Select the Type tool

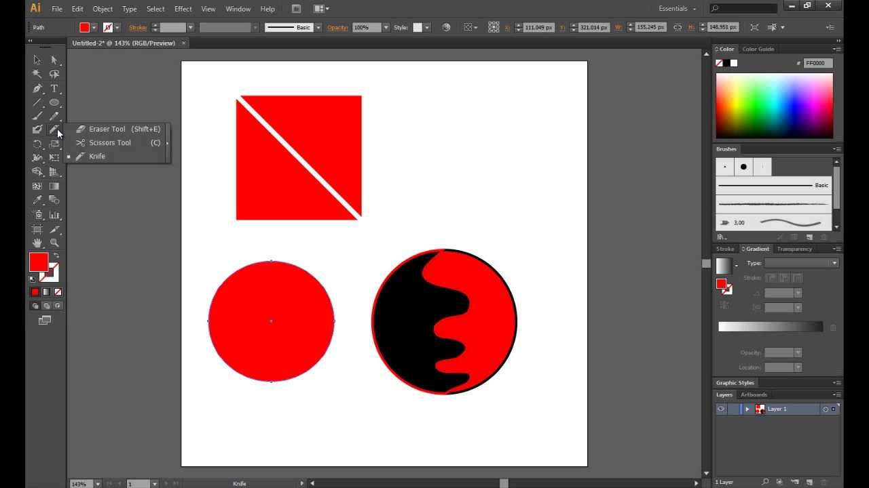pos(54,88)
